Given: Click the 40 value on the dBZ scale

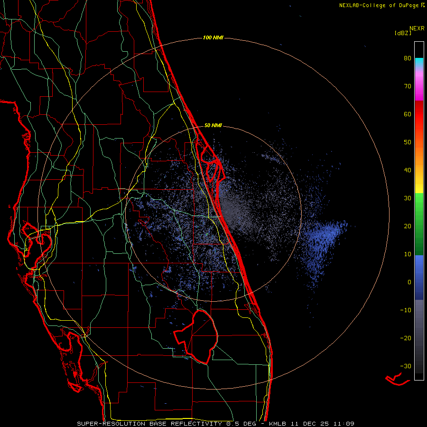Looking at the screenshot, I should pyautogui.click(x=408, y=170).
